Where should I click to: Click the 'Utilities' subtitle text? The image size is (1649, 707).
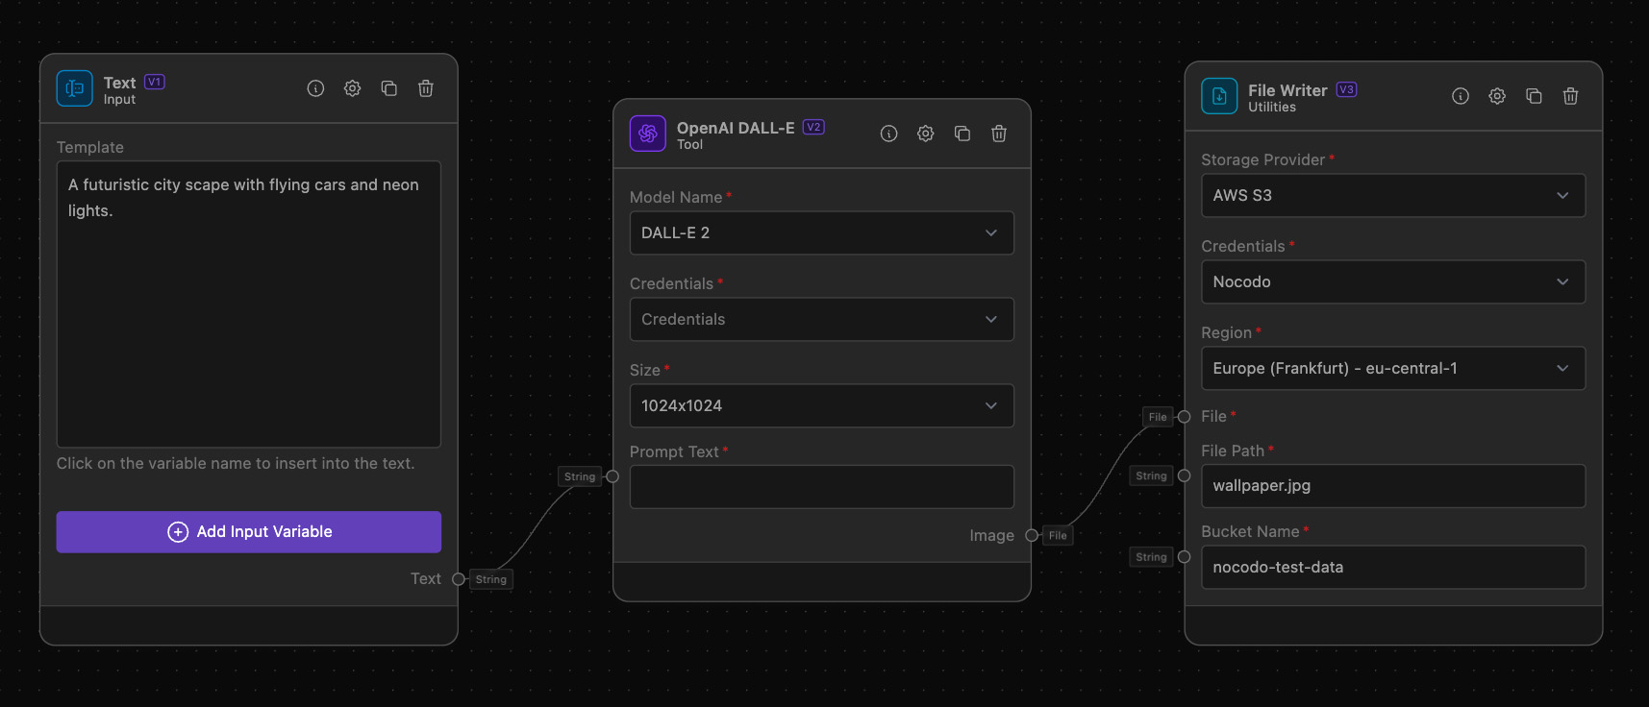(x=1272, y=107)
